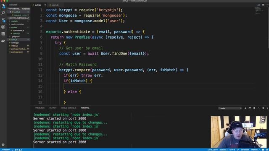
Task: Change indentation via Spaces: 2
Action: 223,150
